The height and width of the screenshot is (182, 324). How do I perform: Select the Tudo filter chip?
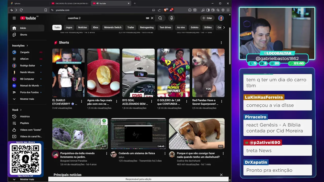(57, 27)
